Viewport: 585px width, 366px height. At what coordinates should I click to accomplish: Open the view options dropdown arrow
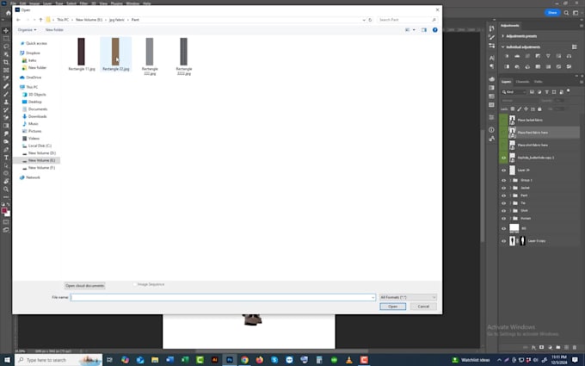pos(414,30)
